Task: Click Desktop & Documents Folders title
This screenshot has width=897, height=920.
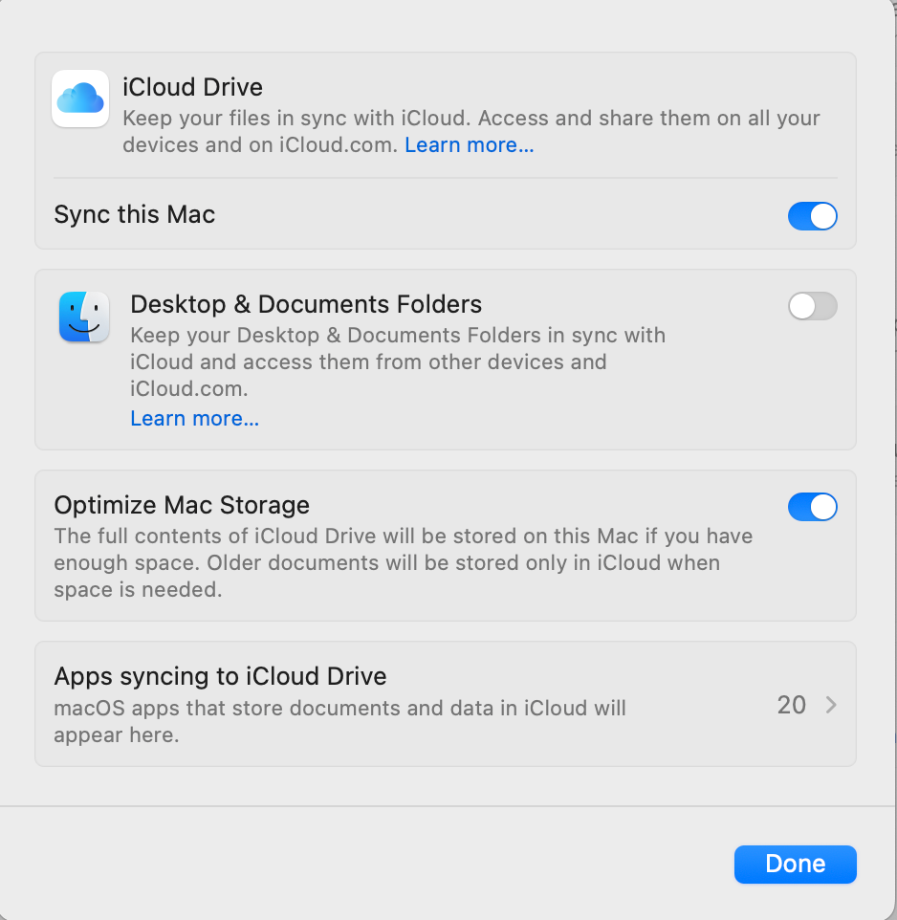Action: (x=306, y=304)
